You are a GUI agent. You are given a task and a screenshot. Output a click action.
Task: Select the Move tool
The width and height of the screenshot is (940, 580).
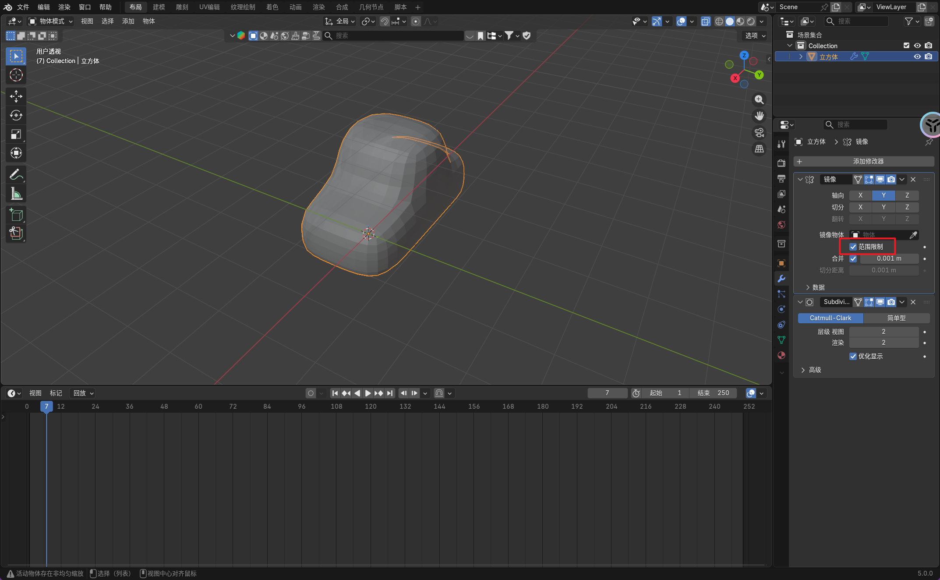16,96
